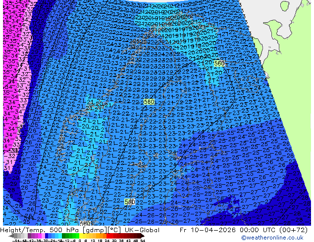Click the "[gdmp]" unit label
The width and height of the screenshot is (314, 242).
95,230
